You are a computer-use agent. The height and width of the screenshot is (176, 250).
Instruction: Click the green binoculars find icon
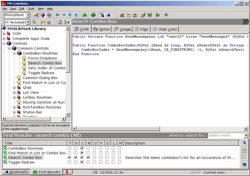coord(85,15)
